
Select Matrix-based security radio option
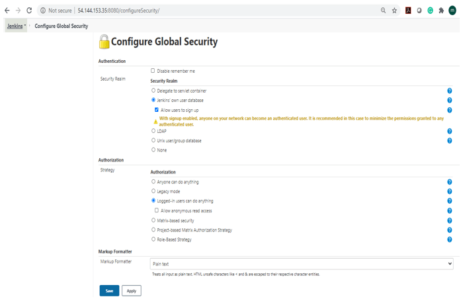[153, 220]
